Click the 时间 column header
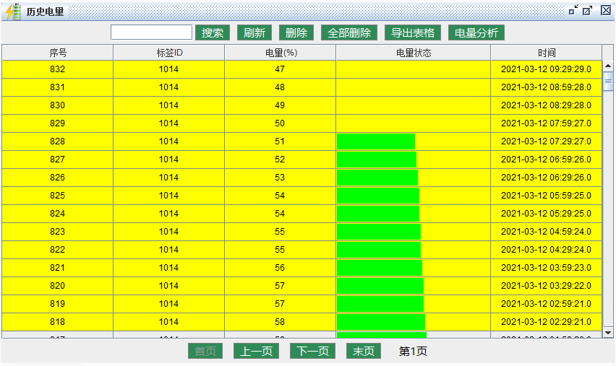 point(546,53)
